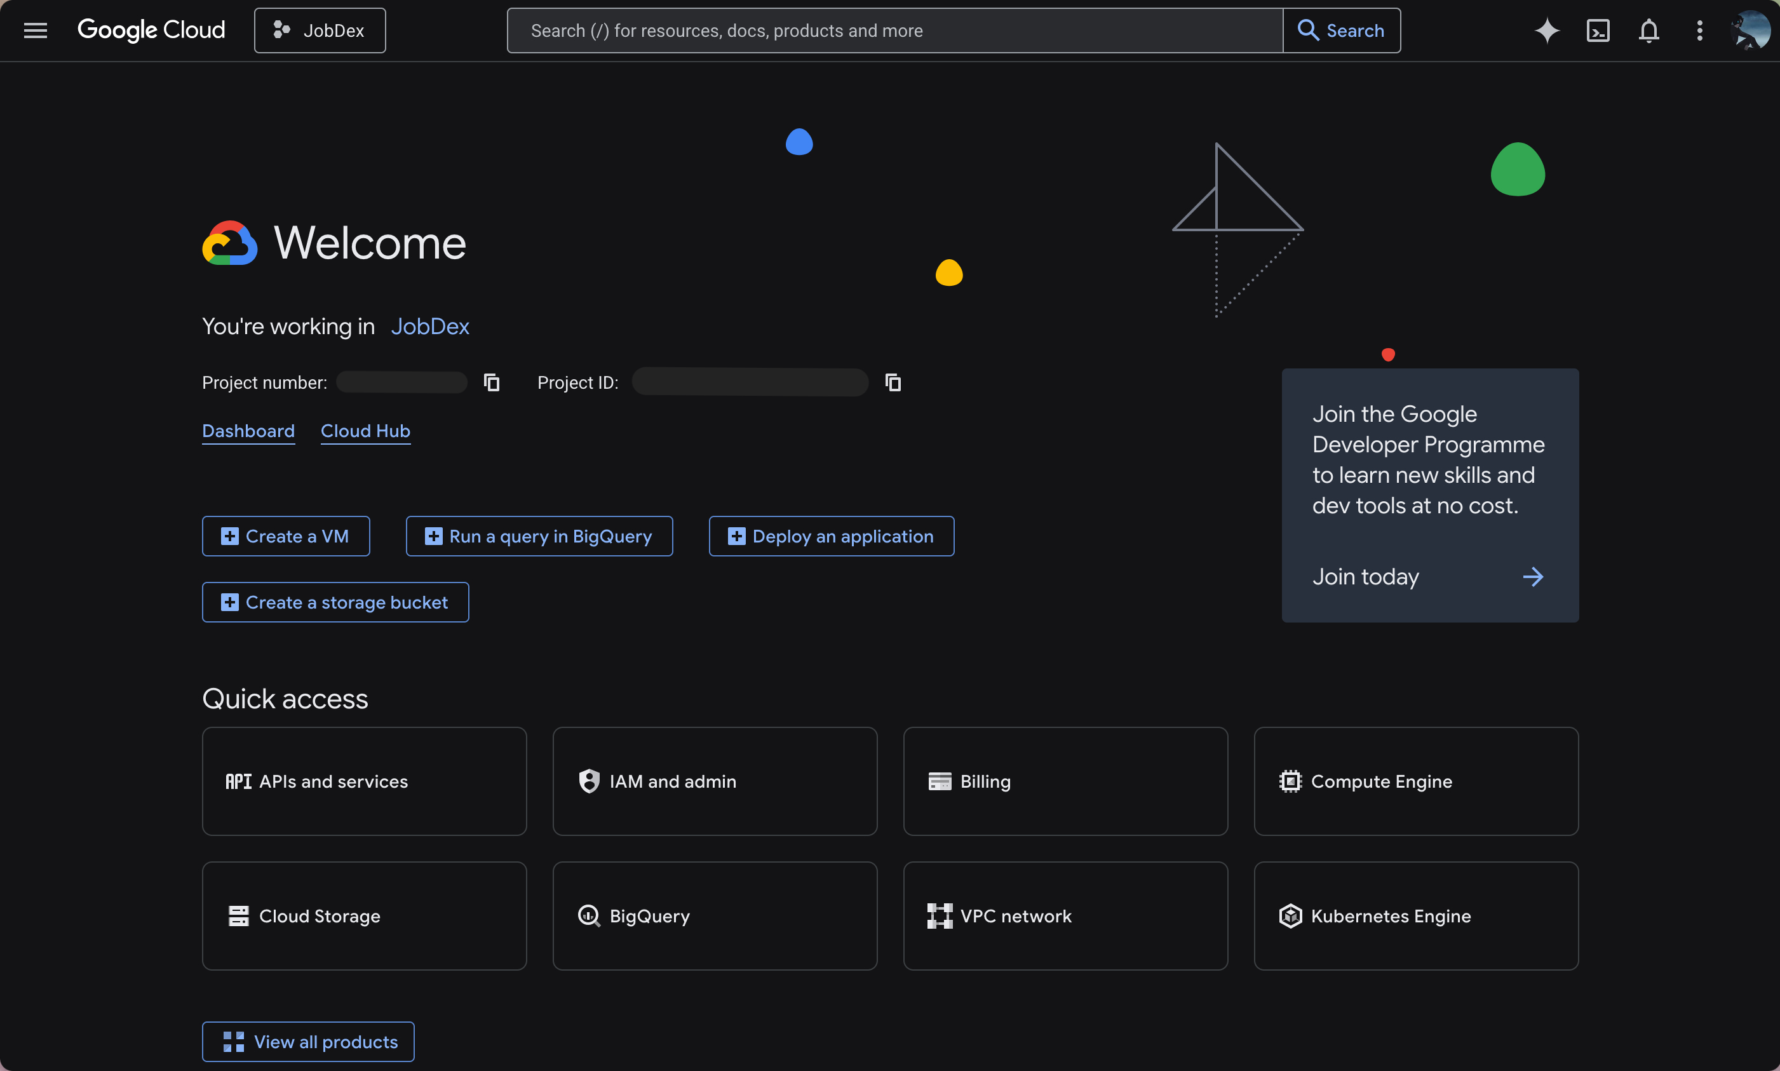Click the Join today arrow icon

(x=1532, y=577)
